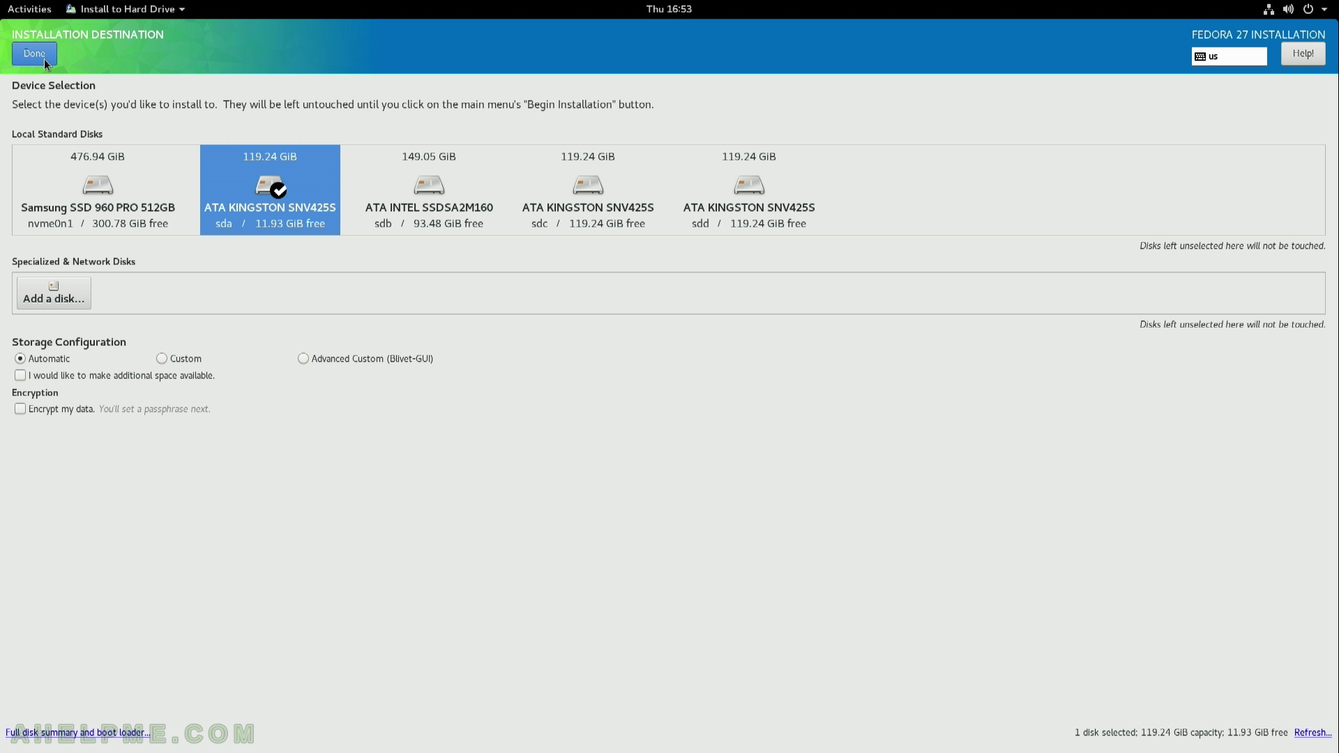This screenshot has width=1339, height=753.
Task: Open Full disk summary and boot loader link
Action: point(78,732)
